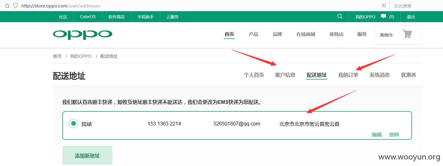Click the message count (0)
Image resolution: width=443 pixels, height=166 pixels.
392,17
